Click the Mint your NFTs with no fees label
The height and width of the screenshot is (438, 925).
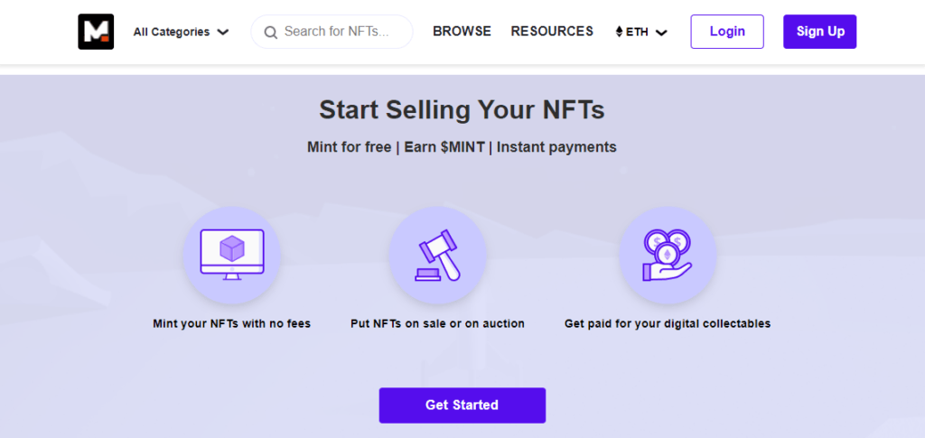click(232, 323)
